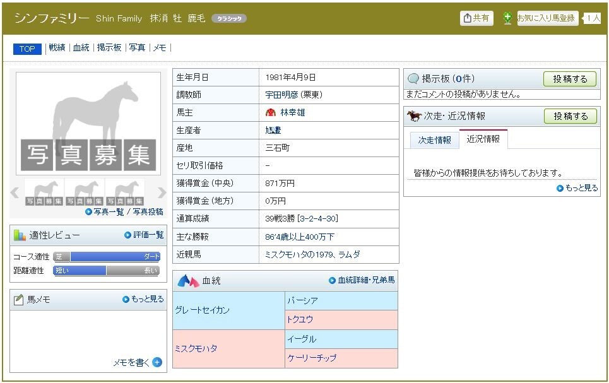Switch to 近況情報 tab
The width and height of the screenshot is (609, 383).
pyautogui.click(x=483, y=139)
